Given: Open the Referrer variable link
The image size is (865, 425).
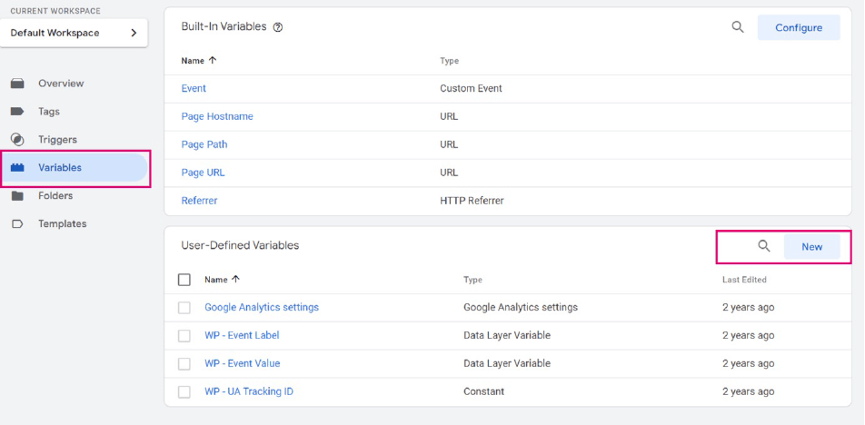Looking at the screenshot, I should 199,201.
